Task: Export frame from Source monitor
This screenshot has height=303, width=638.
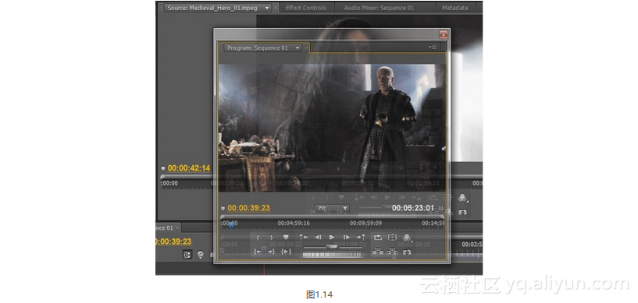Action: click(x=462, y=212)
